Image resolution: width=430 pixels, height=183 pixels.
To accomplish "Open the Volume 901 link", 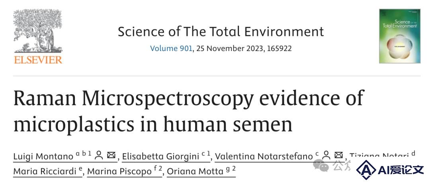I will tap(171, 49).
